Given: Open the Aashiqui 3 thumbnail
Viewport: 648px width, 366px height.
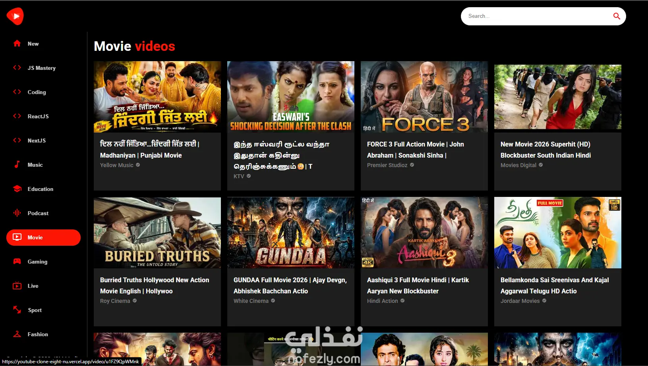Looking at the screenshot, I should (x=424, y=233).
